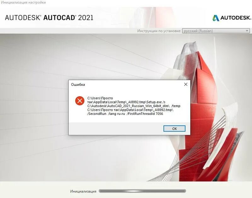The image size is (252, 198).
Task: Click the 'Инициализация' status label
Action: click(83, 191)
